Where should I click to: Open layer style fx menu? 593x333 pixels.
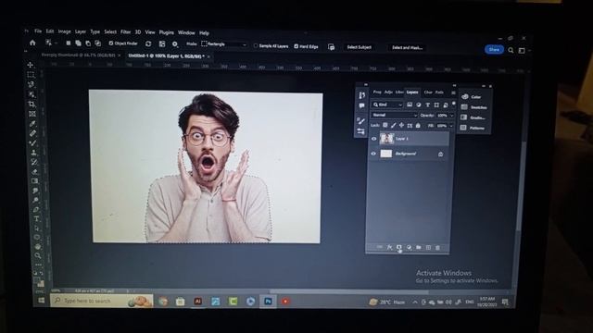tap(389, 247)
